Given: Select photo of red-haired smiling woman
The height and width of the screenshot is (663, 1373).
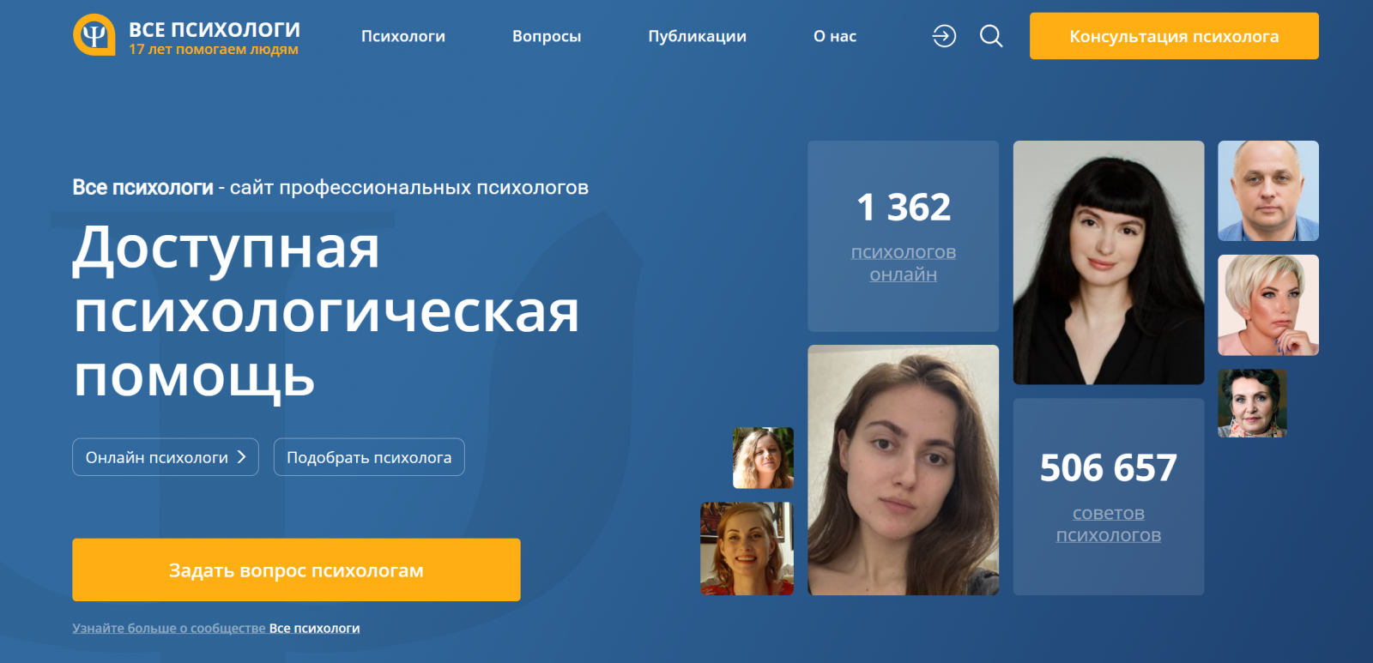Looking at the screenshot, I should point(747,549).
